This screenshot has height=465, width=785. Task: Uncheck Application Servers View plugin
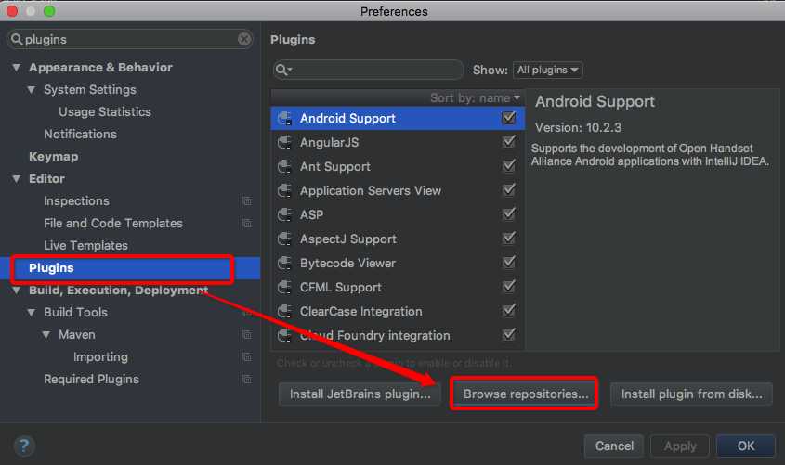pyautogui.click(x=509, y=190)
